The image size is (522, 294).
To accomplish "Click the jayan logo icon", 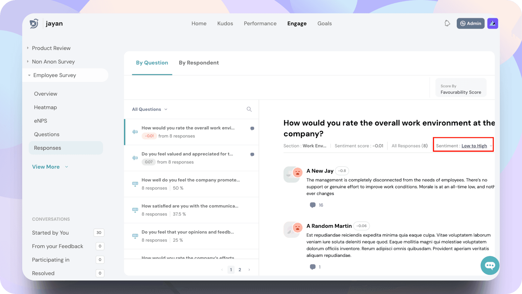I will point(34,24).
